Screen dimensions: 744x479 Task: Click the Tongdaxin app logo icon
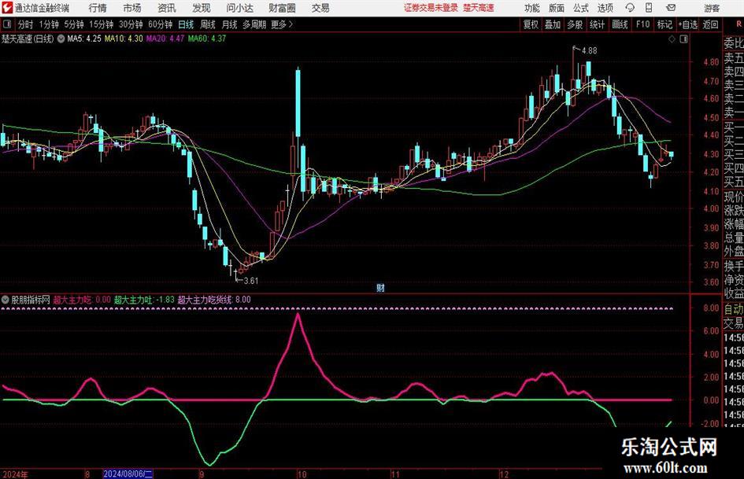tap(7, 8)
